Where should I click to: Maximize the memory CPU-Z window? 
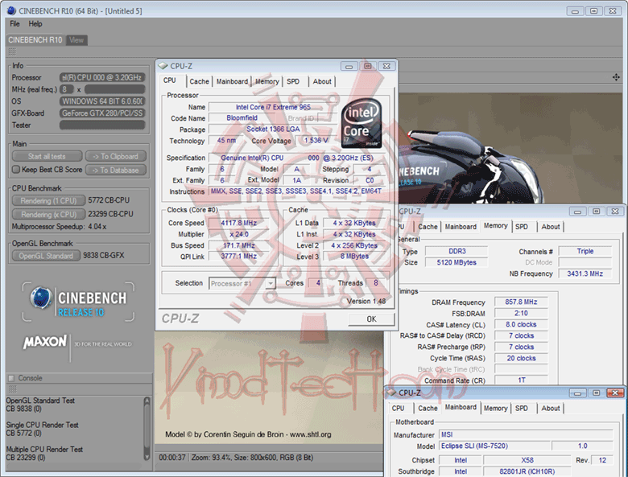coord(597,212)
